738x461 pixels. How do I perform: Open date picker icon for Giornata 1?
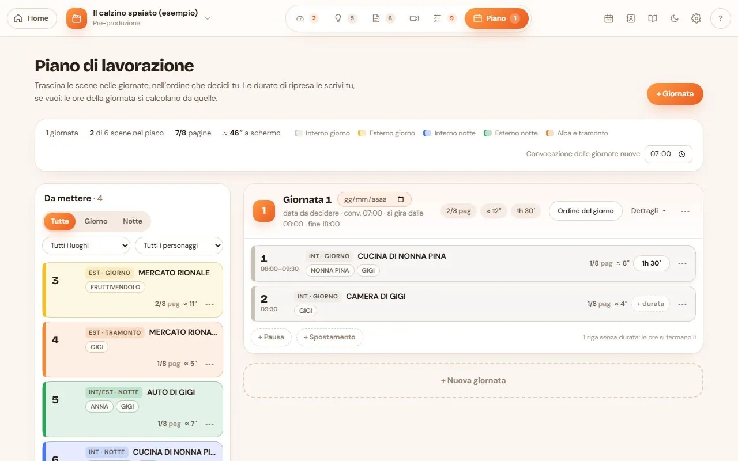coord(401,199)
